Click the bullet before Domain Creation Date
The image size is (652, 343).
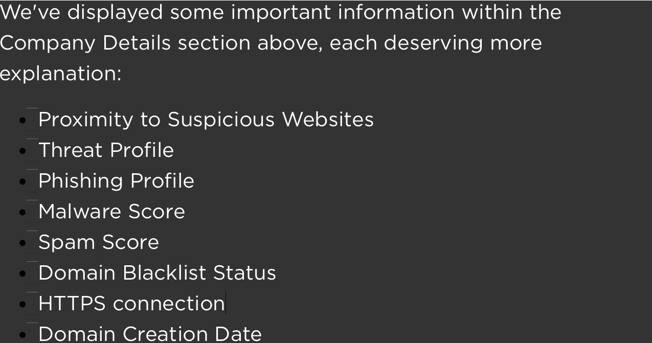(23, 335)
